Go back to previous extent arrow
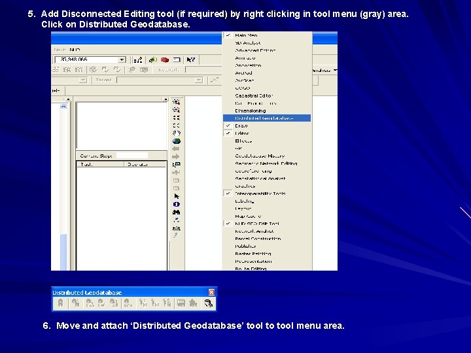 coord(176,149)
